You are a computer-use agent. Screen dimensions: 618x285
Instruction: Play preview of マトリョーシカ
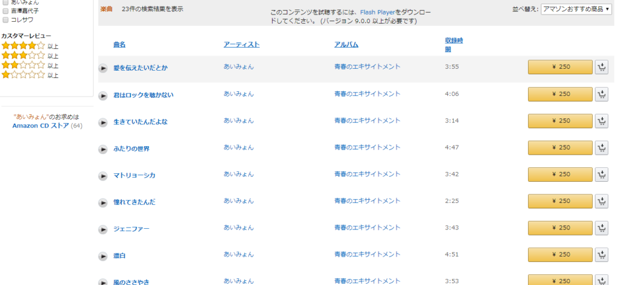(103, 176)
